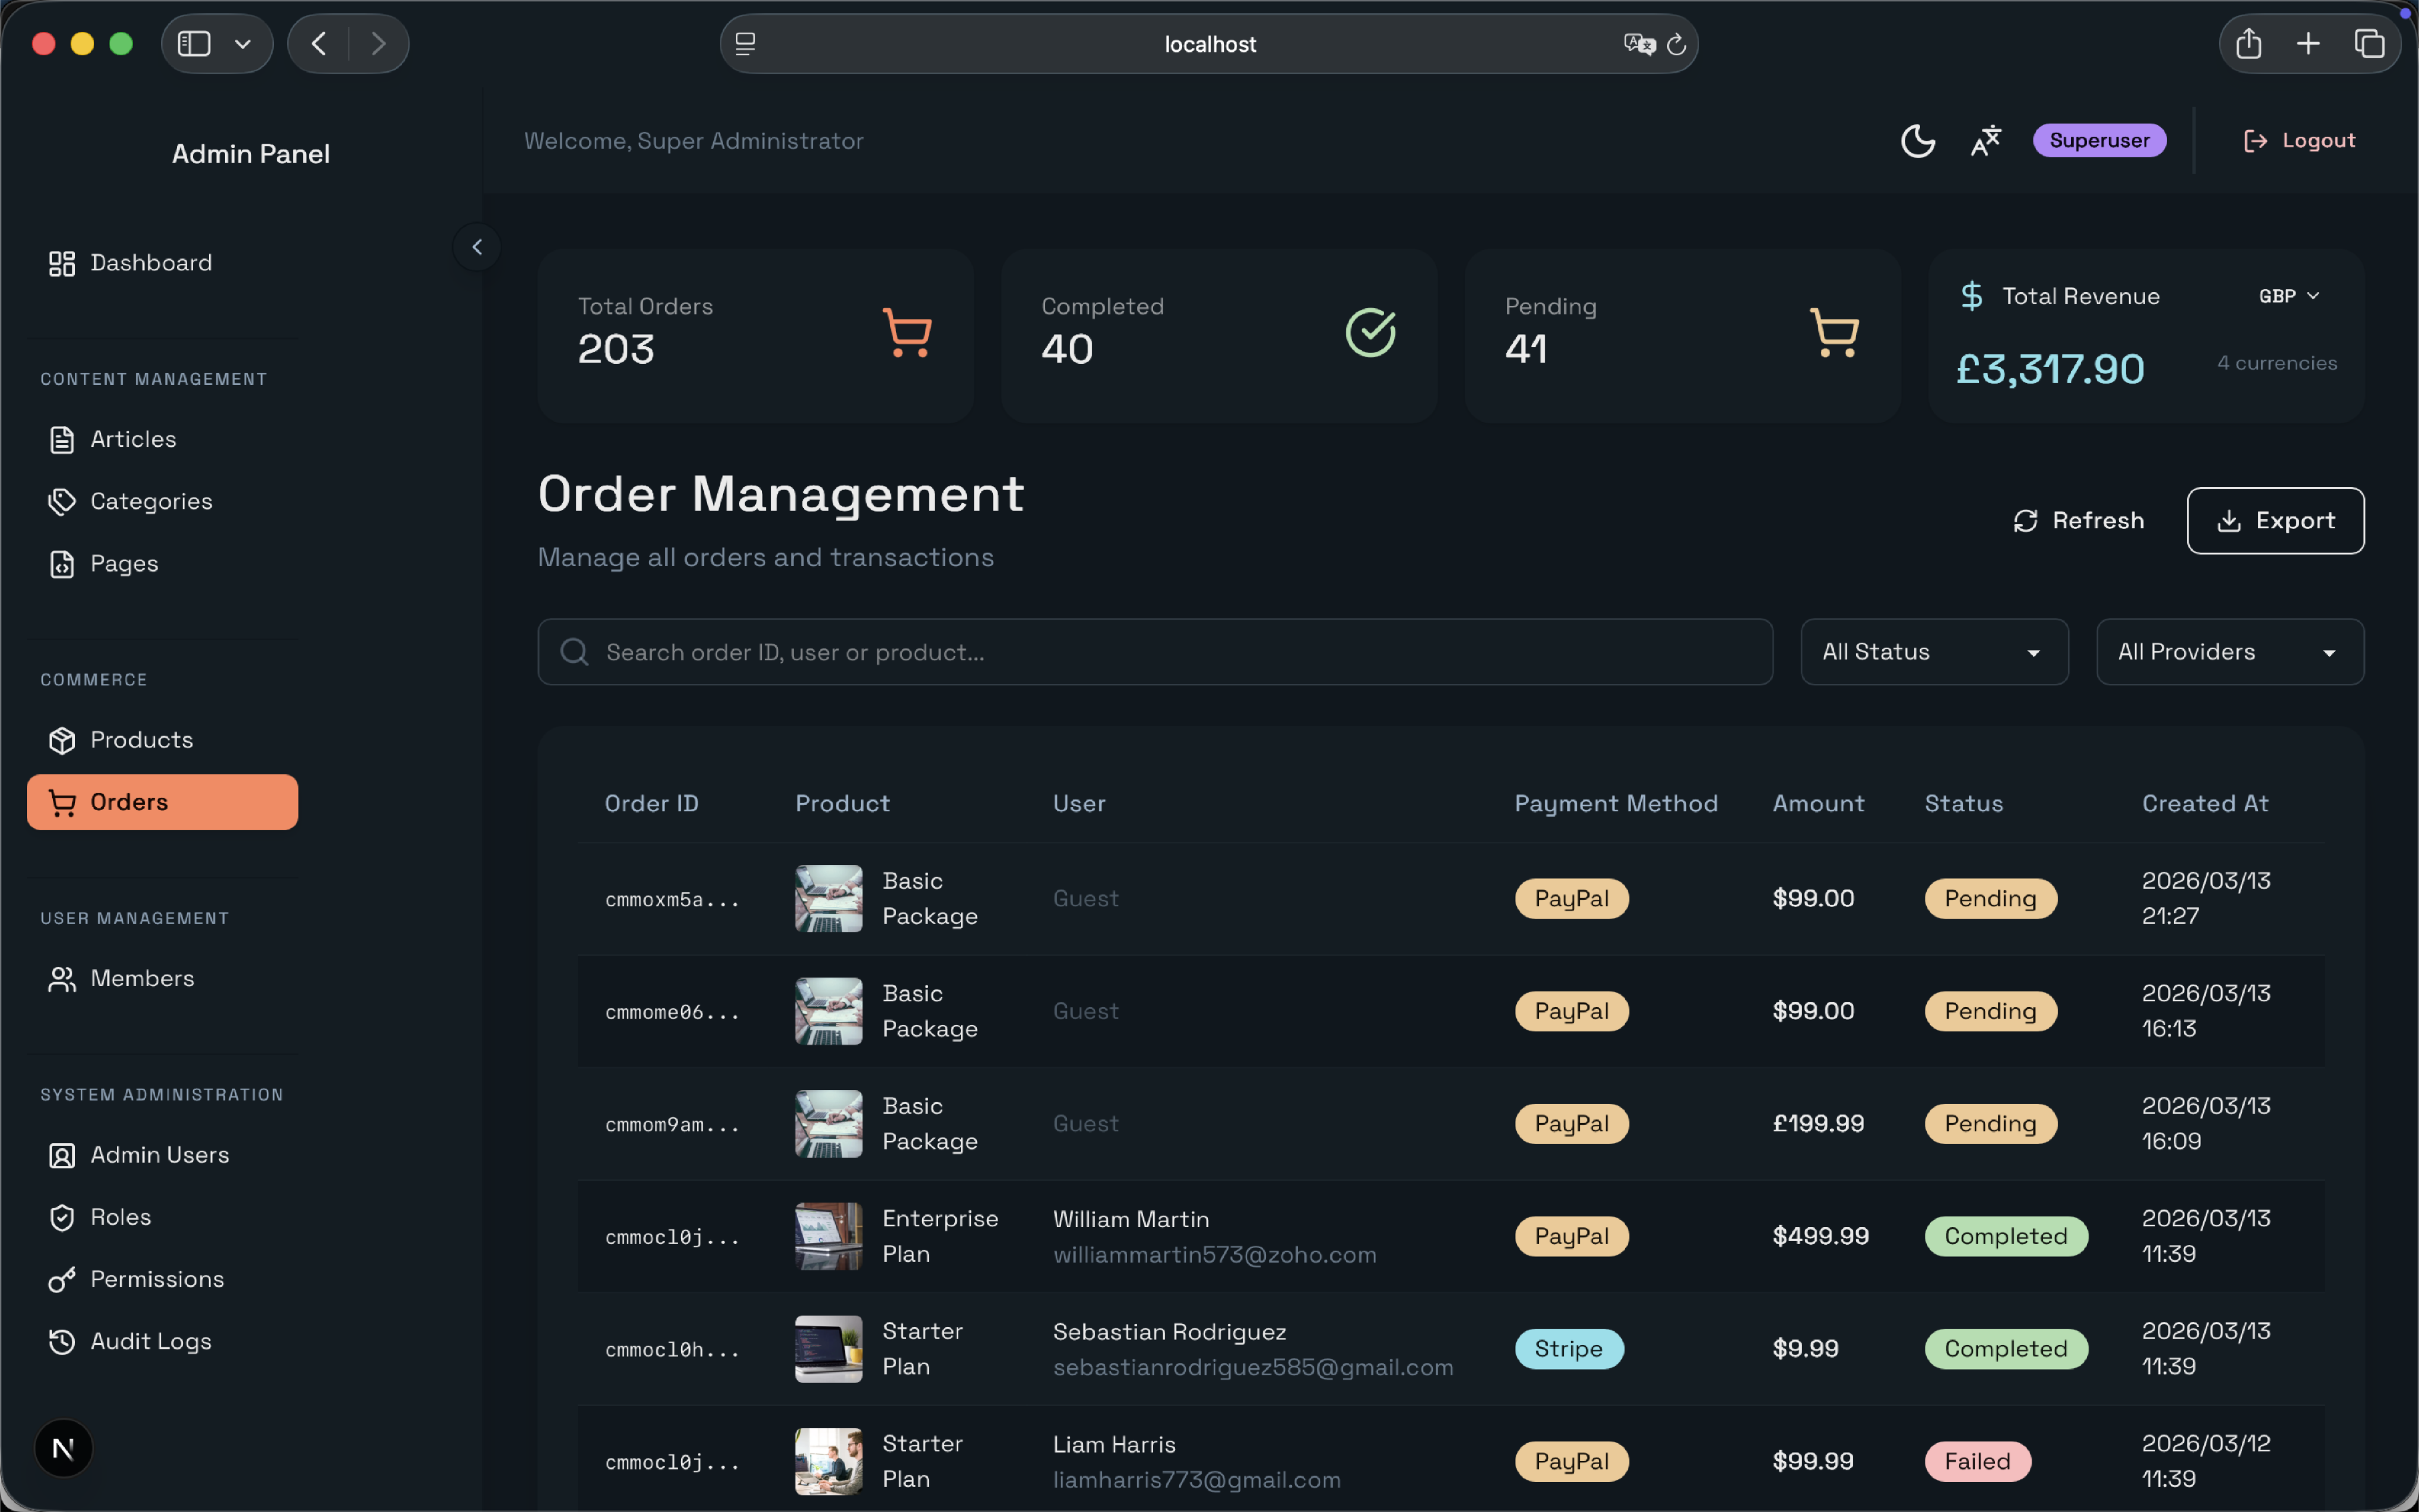2419x1512 pixels.
Task: Focus the order search field
Action: (x=1154, y=652)
